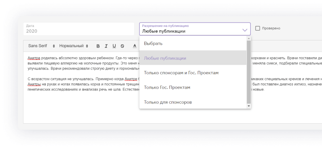Screen dimensions: 322x149
Task: Select the Выбрать option
Action: click(x=193, y=43)
